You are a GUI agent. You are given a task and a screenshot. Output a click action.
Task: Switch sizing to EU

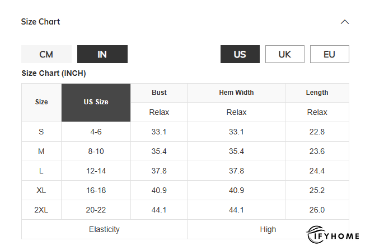[x=329, y=54]
